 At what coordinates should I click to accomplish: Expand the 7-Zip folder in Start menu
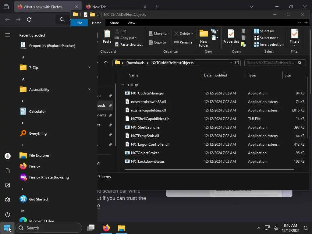pyautogui.click(x=90, y=67)
